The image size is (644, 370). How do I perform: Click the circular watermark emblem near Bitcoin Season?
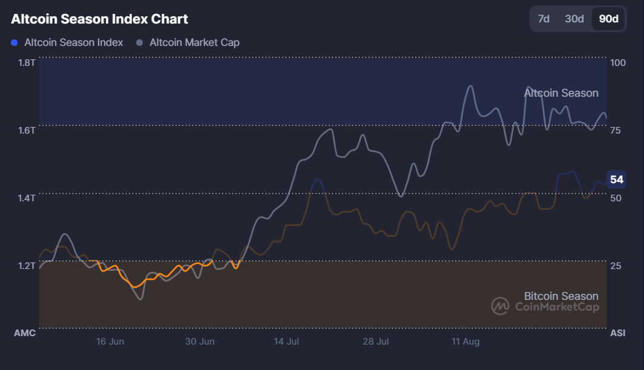(500, 306)
